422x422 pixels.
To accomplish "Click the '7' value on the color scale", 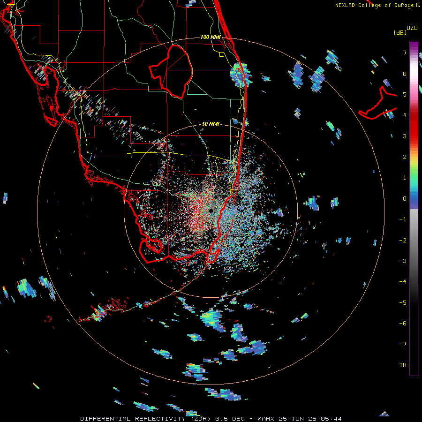I will click(x=405, y=53).
